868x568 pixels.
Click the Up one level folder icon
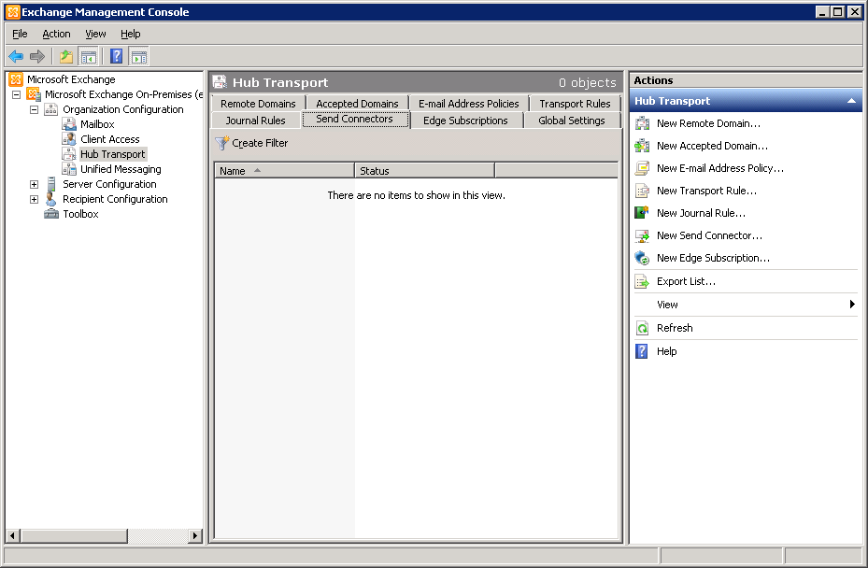pyautogui.click(x=66, y=56)
